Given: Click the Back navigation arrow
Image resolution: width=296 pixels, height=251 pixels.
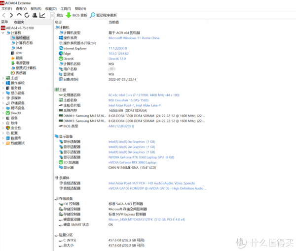Looking at the screenshot, I should click(x=4, y=15).
